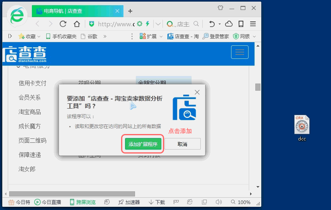Click the horizontal scrollbar thumb
331x210 pixels.
(x=72, y=194)
